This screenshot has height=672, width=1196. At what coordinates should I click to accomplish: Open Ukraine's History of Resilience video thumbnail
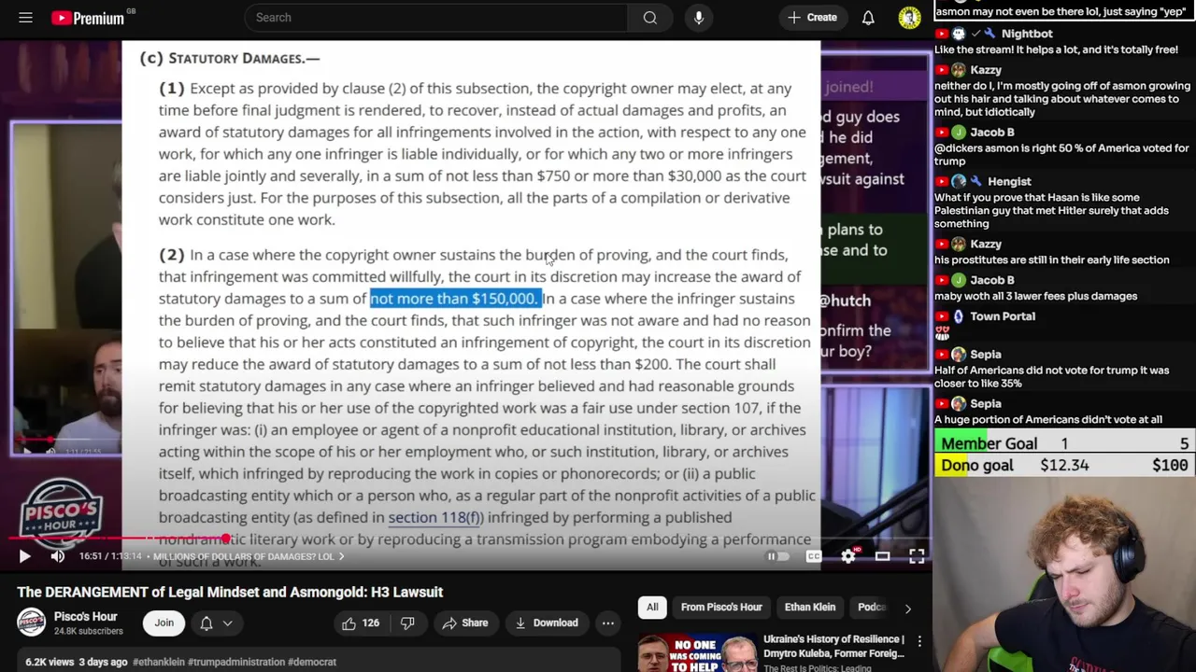(697, 653)
